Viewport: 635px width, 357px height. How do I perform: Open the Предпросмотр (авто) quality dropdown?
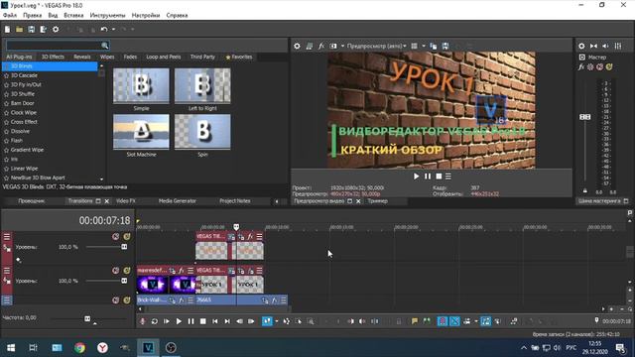pyautogui.click(x=377, y=47)
